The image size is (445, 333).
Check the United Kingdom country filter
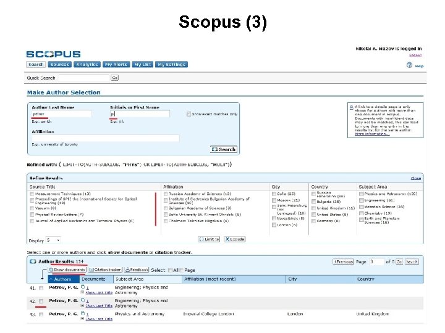313,208
